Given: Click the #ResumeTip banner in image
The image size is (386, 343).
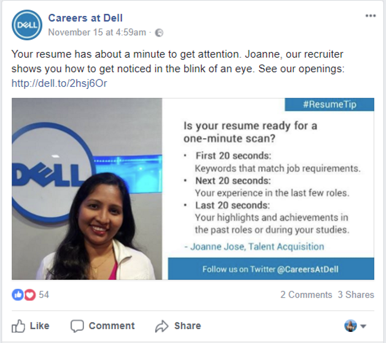Looking at the screenshot, I should pyautogui.click(x=329, y=104).
